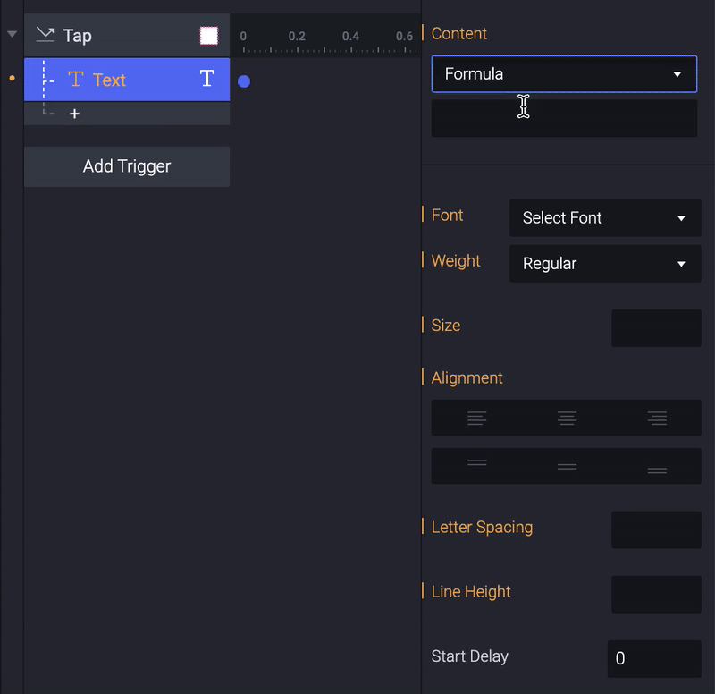Viewport: 715px width, 694px height.
Task: Align text left horizontally
Action: (x=477, y=418)
